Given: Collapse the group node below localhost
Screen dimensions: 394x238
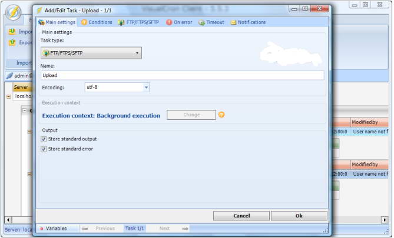Looking at the screenshot, I should click(24, 110).
